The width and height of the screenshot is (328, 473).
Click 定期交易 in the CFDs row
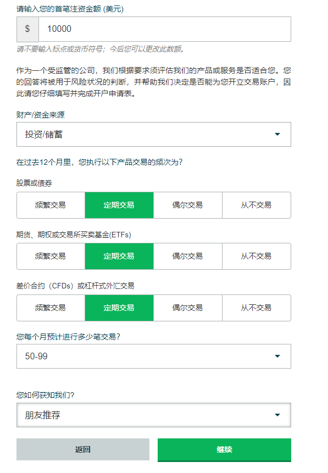119,308
